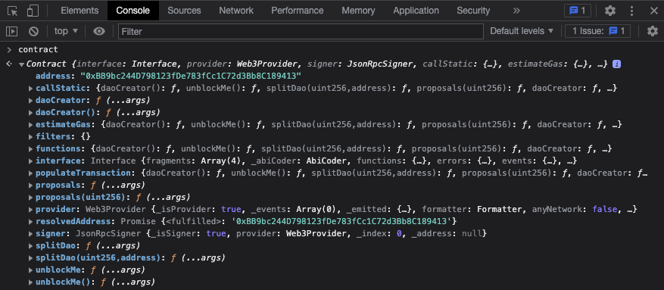Image resolution: width=664 pixels, height=290 pixels.
Task: Expand the daoCreator property arrow
Action: 30,101
